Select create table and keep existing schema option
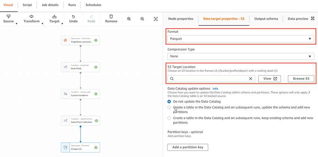The width and height of the screenshot is (318, 157). (x=169, y=118)
